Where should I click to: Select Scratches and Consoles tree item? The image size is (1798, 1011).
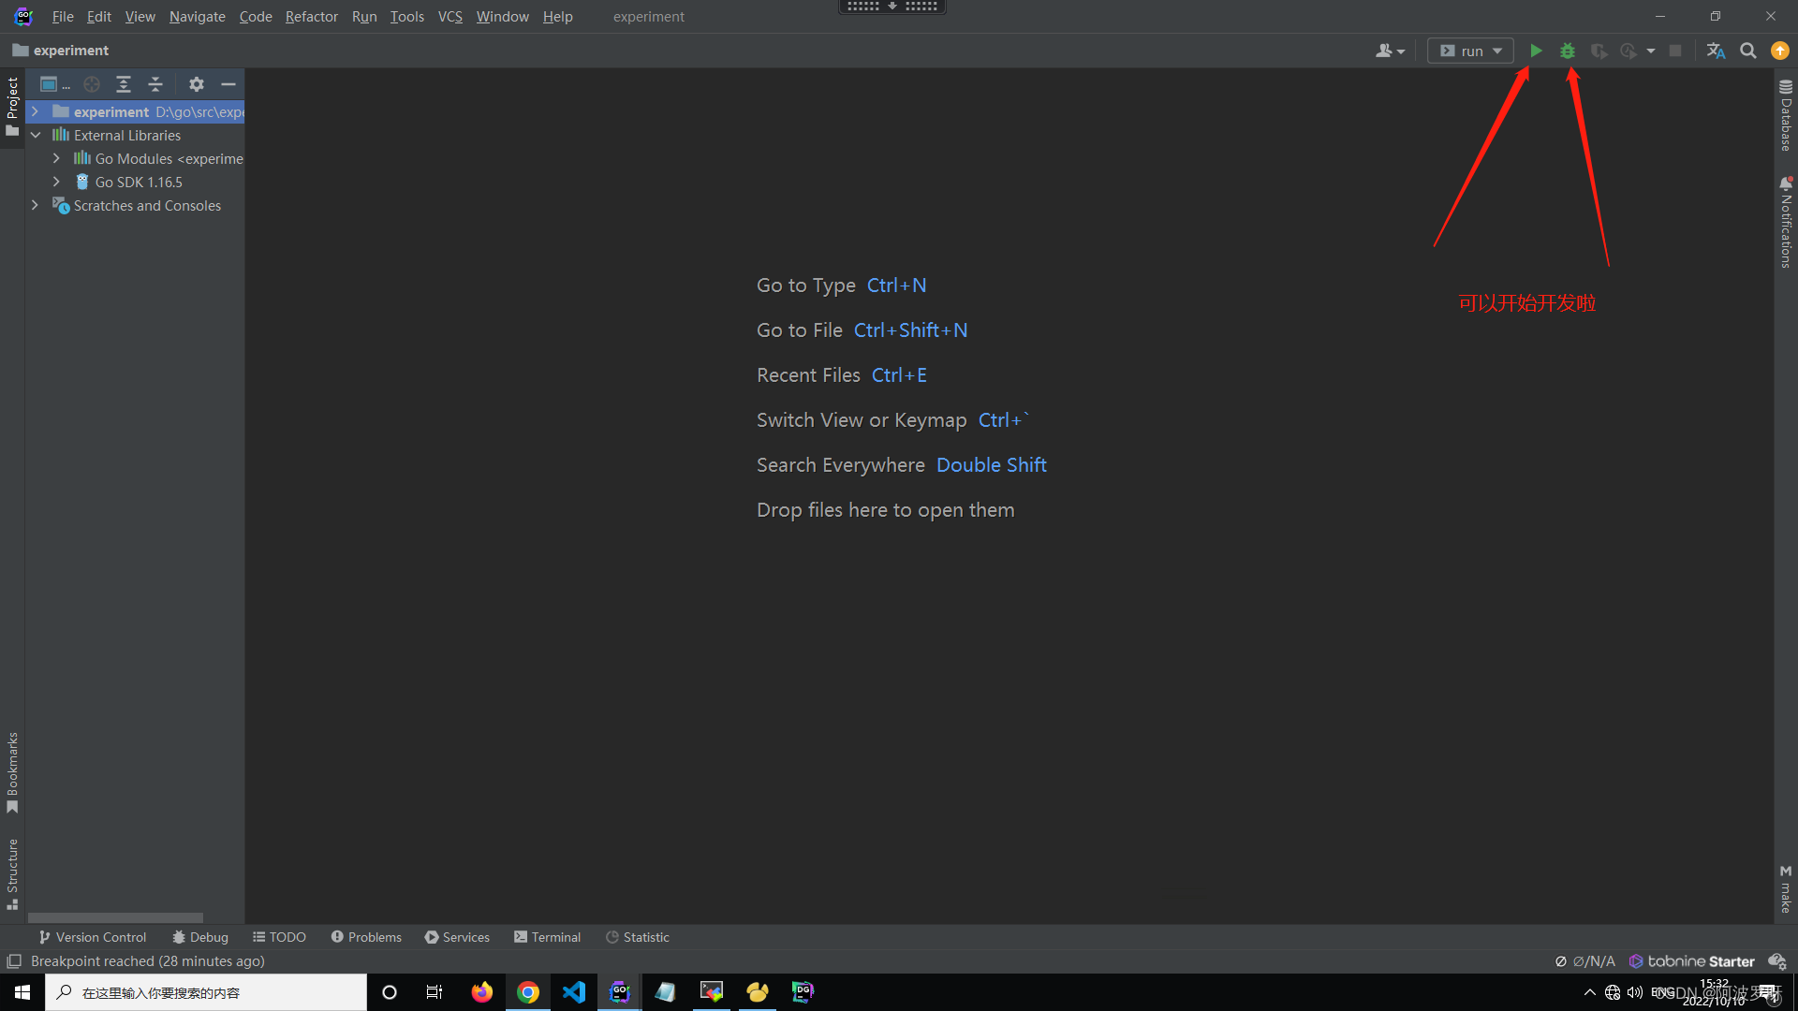[x=147, y=205]
